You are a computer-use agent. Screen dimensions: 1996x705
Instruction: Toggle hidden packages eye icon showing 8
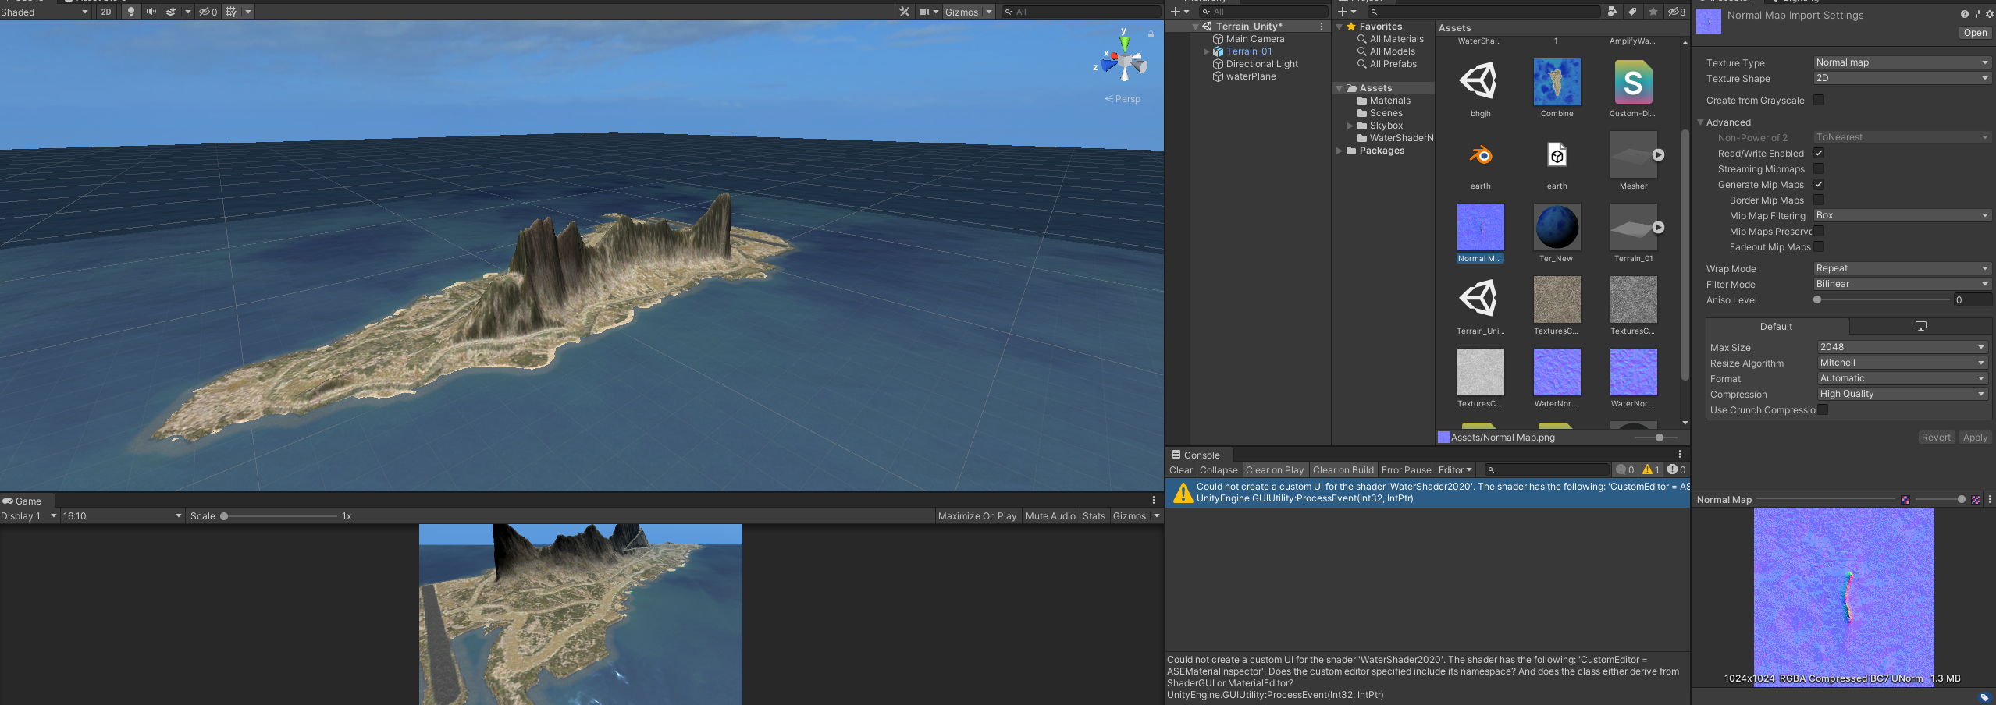coord(1676,12)
